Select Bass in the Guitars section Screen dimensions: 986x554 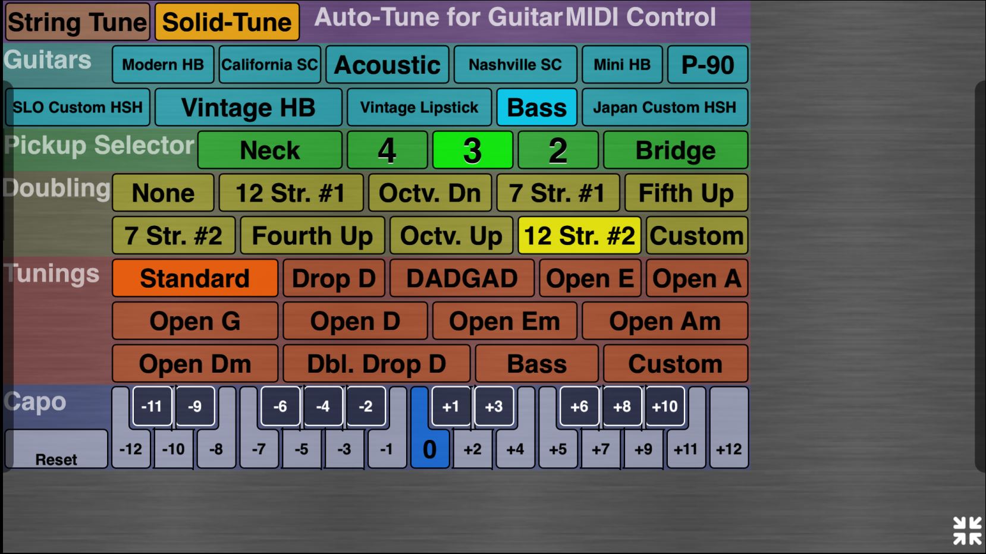pos(537,107)
